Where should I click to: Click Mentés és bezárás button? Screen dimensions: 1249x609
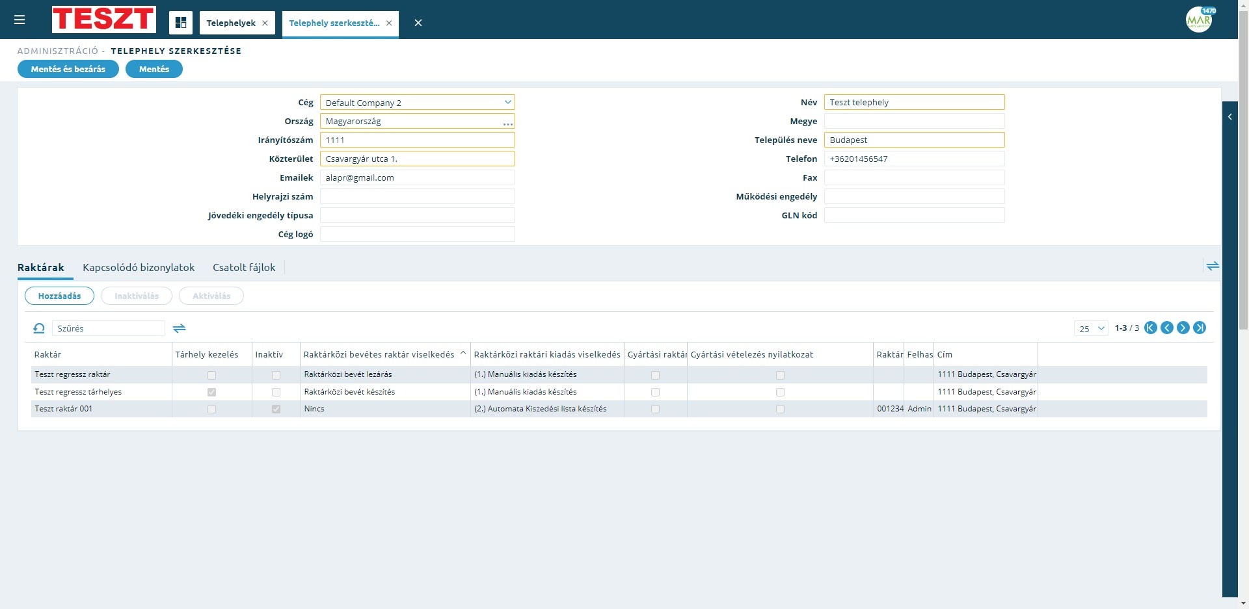68,69
